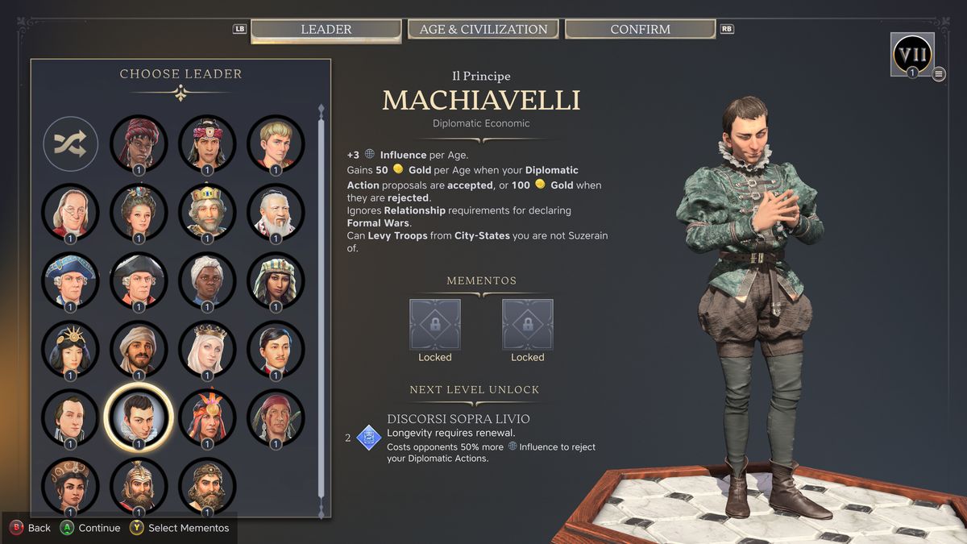Open the menu icon beside VII badge
Viewport: 967px width, 544px height.
pos(939,74)
